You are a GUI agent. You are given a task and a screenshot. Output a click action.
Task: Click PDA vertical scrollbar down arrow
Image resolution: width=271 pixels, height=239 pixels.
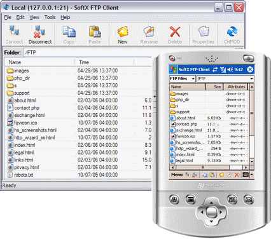(x=252, y=161)
